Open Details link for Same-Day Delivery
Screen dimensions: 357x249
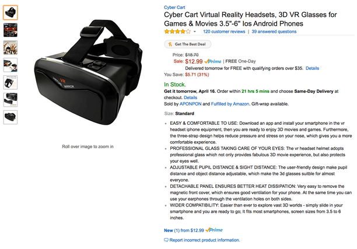pos(190,97)
